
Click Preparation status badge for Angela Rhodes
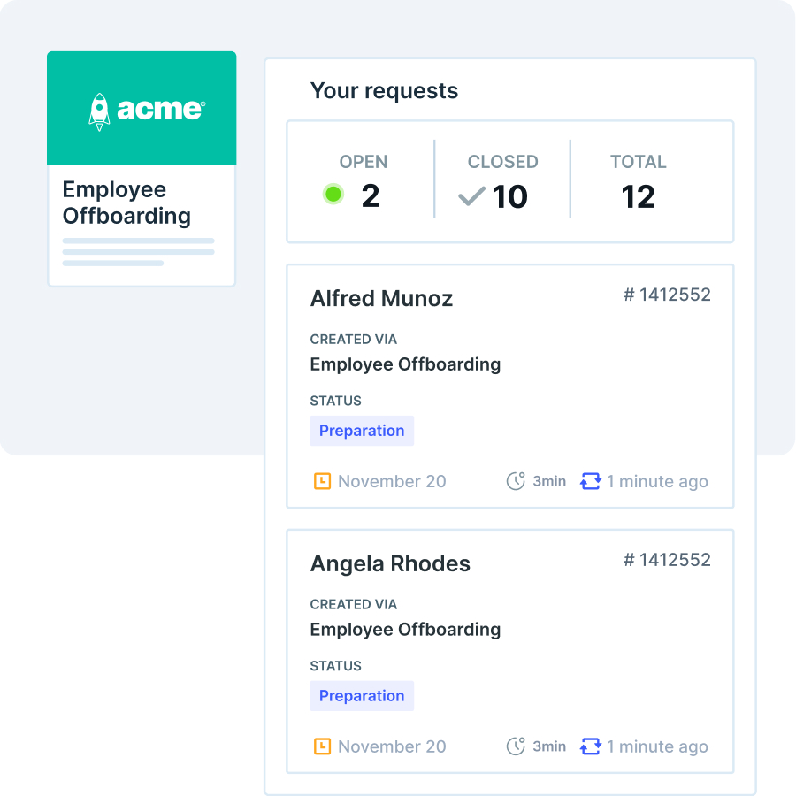pyautogui.click(x=362, y=696)
